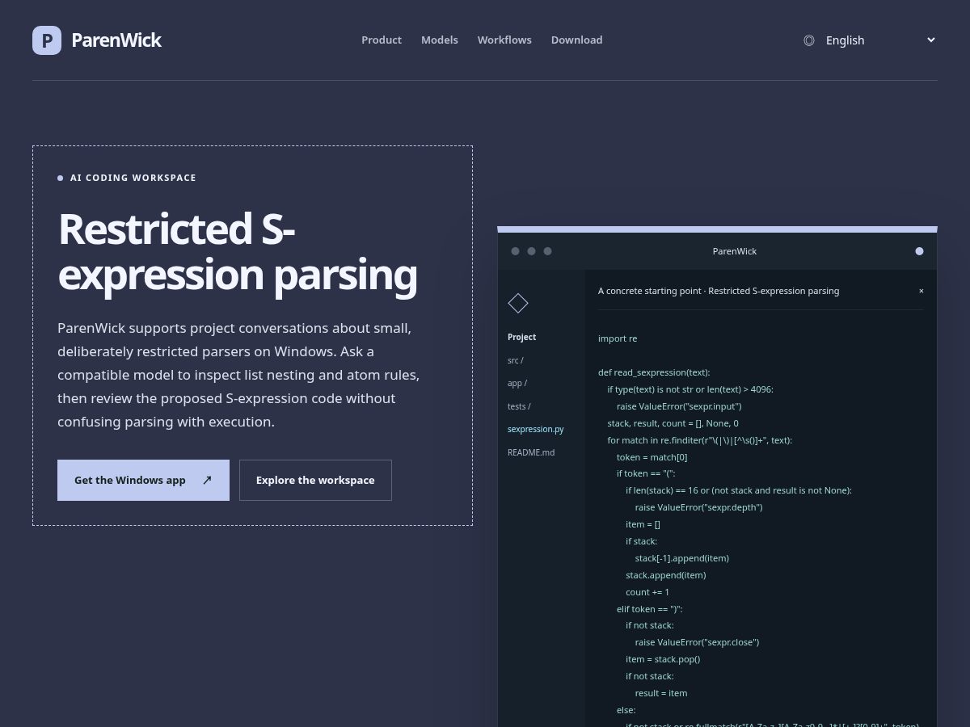Click the diamond icon in workspace sidebar
Viewport: 970px width, 727px height.
518,303
